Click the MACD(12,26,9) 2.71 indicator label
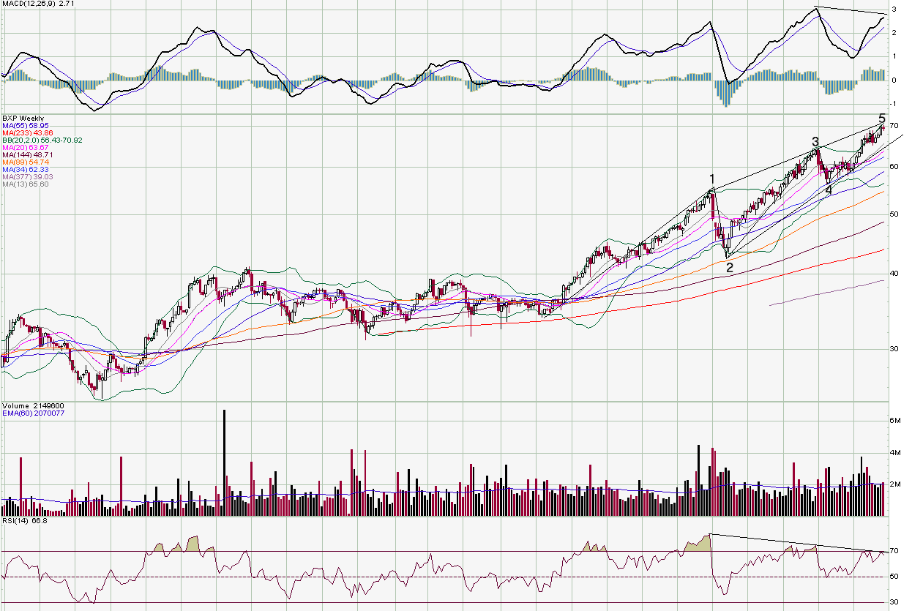 (38, 4)
